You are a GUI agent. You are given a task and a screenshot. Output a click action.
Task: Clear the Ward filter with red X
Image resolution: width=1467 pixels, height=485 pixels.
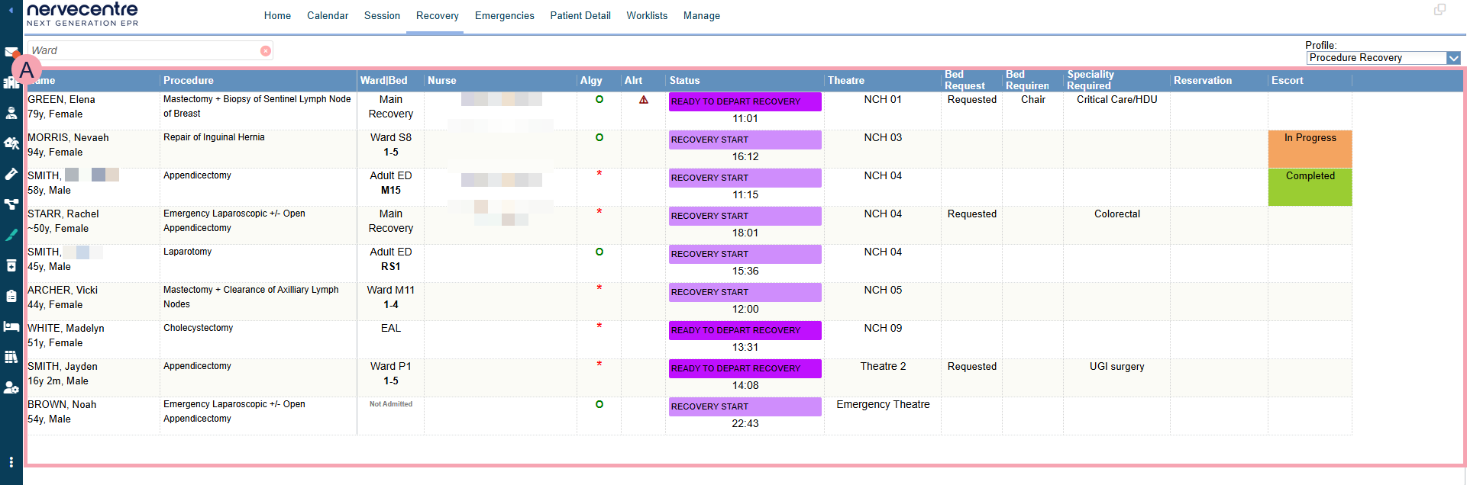click(265, 51)
